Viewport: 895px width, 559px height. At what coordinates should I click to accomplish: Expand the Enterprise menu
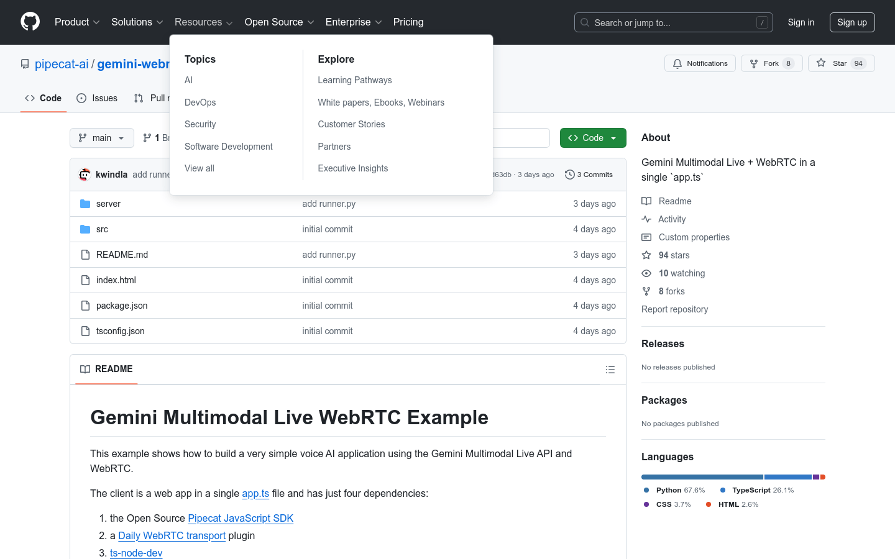(x=354, y=22)
